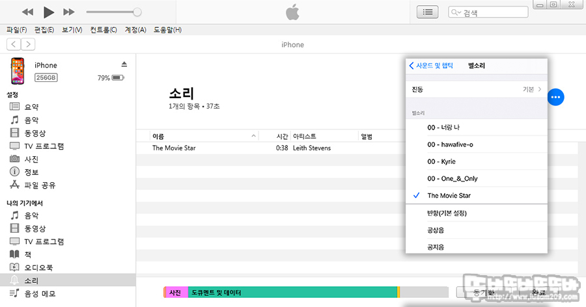Open 진동 vibration setting row
This screenshot has width=586, height=307.
[477, 89]
